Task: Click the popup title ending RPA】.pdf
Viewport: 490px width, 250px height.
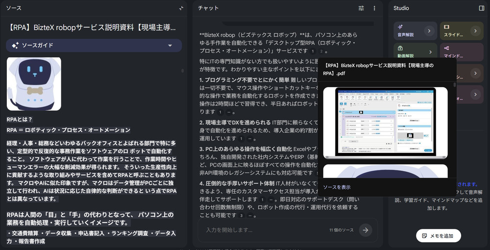Action: pyautogui.click(x=379, y=70)
